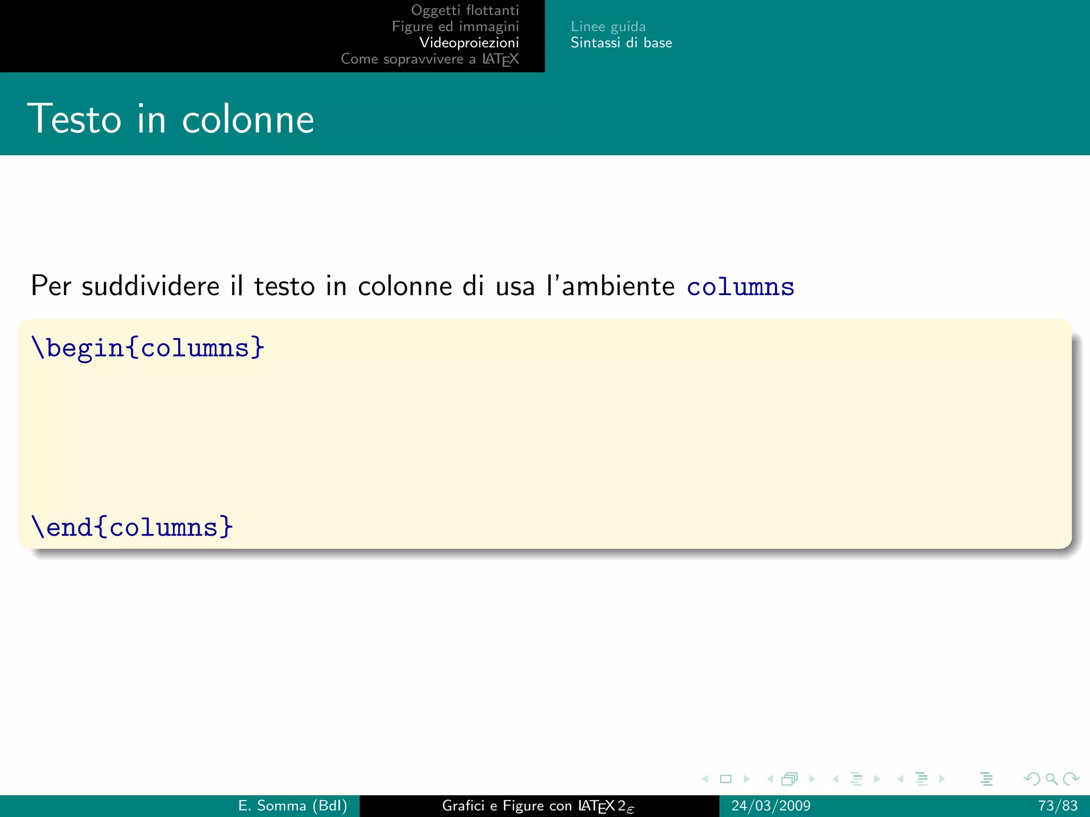Click the stacked frames navigation icon
The width and height of the screenshot is (1090, 817).
[790, 779]
